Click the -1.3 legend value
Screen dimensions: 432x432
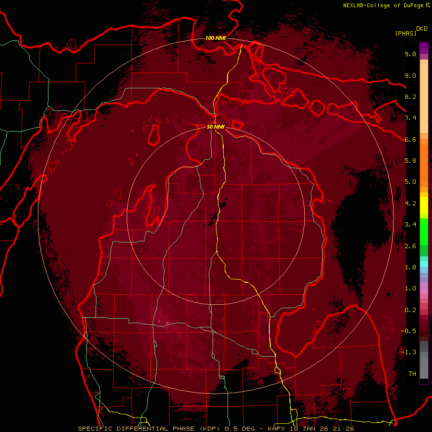pos(408,352)
